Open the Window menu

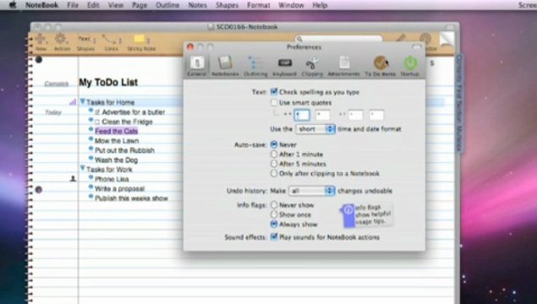291,5
